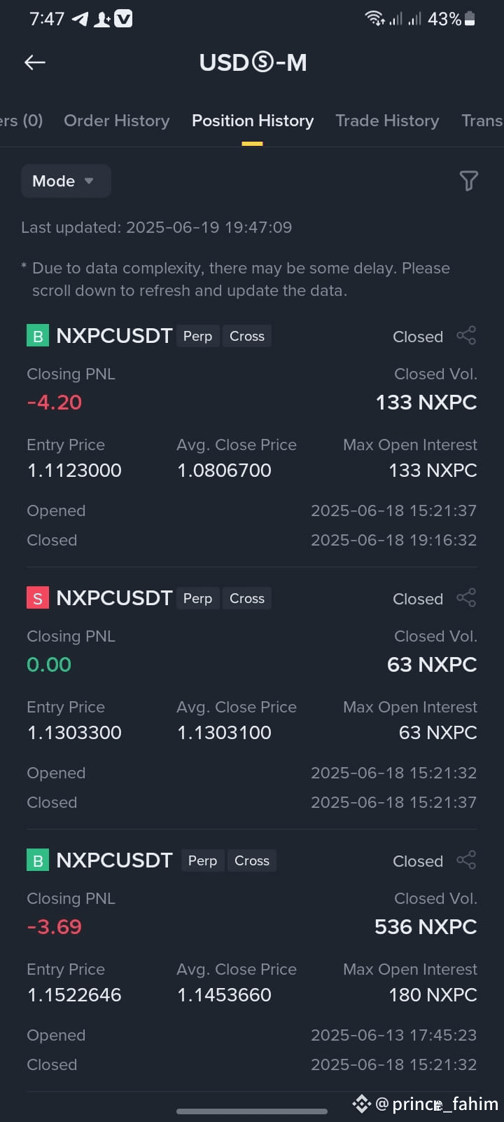Tap the USDⓈ-M page title
Viewport: 504px width, 1122px height.
pos(253,62)
